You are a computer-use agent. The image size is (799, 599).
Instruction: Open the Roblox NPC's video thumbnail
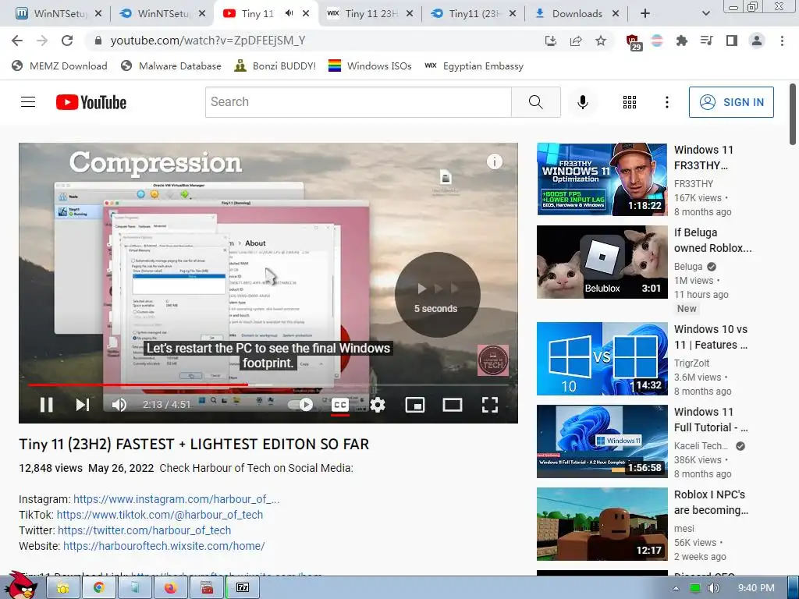click(602, 524)
